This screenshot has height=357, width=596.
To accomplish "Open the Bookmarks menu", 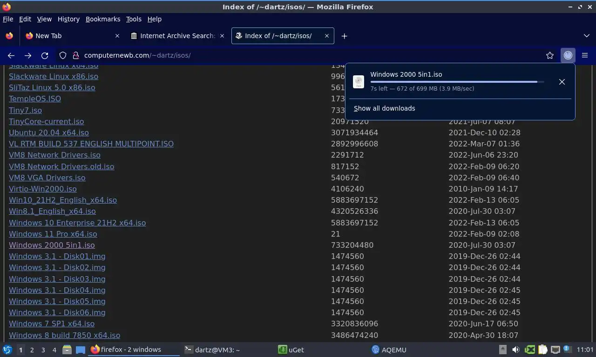I will (103, 19).
